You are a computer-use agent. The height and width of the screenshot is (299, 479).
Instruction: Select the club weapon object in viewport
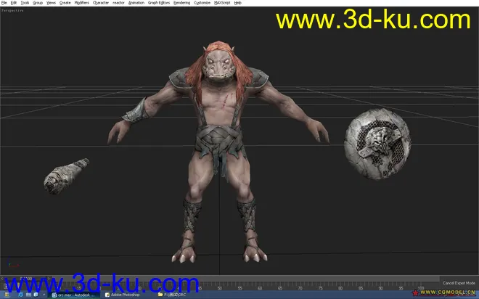(x=66, y=176)
